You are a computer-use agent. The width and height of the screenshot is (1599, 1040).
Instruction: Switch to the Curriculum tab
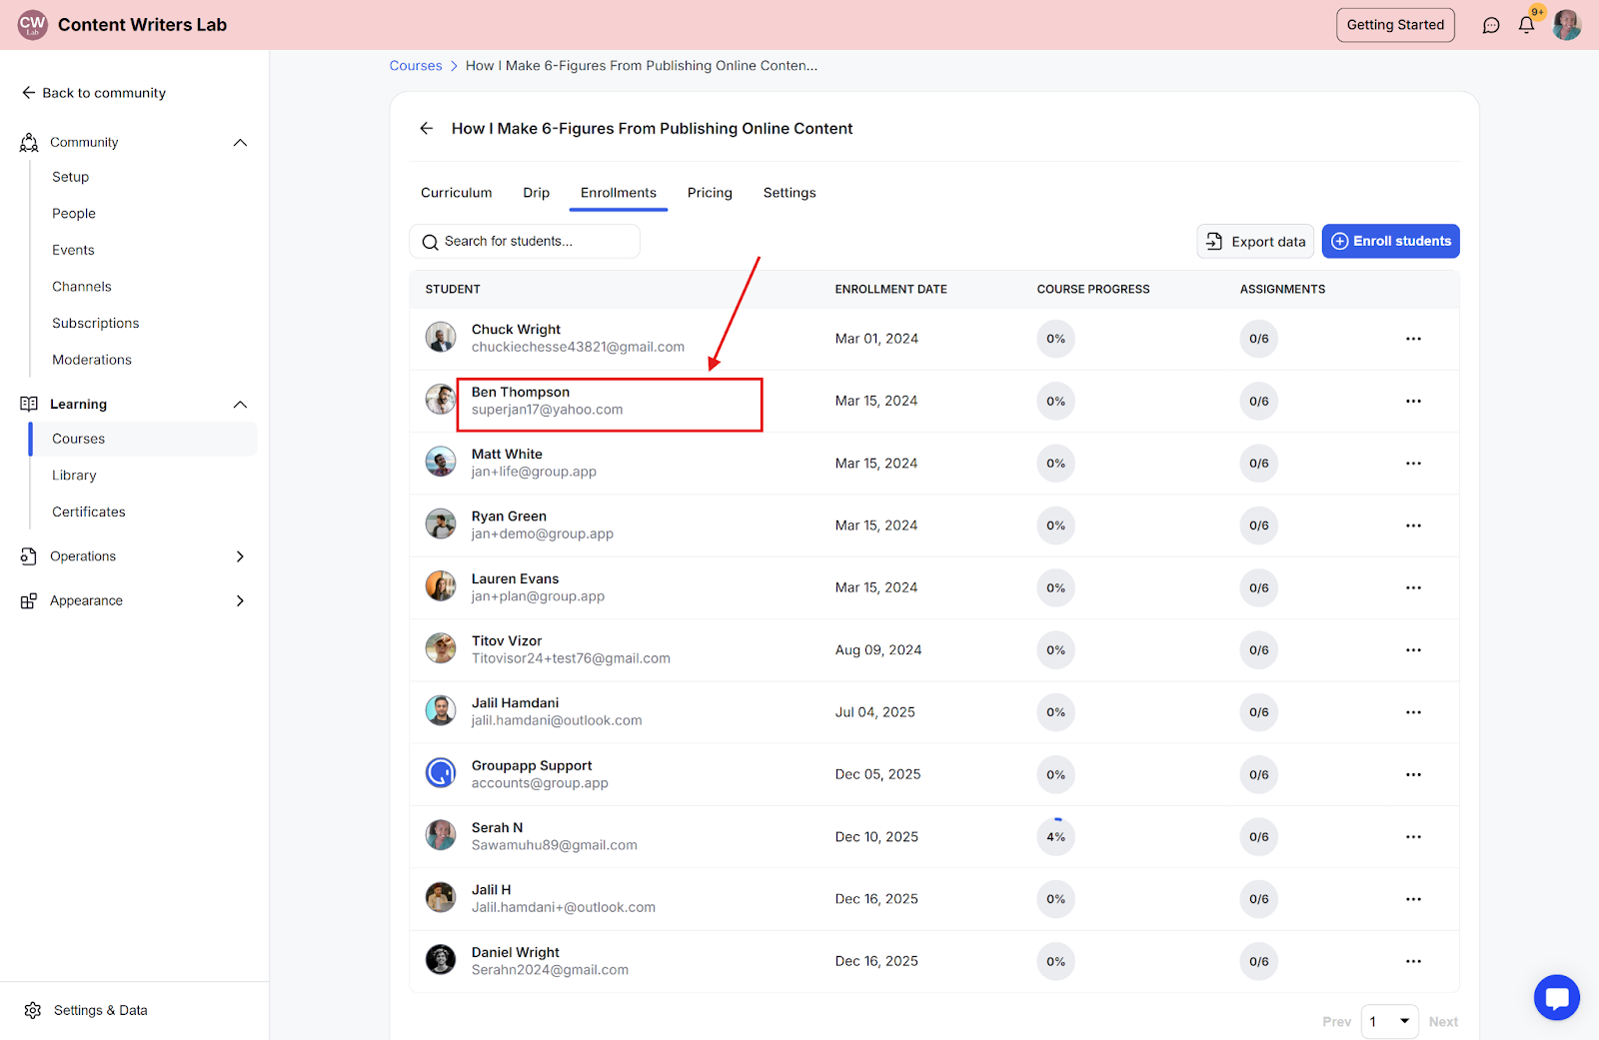click(457, 193)
